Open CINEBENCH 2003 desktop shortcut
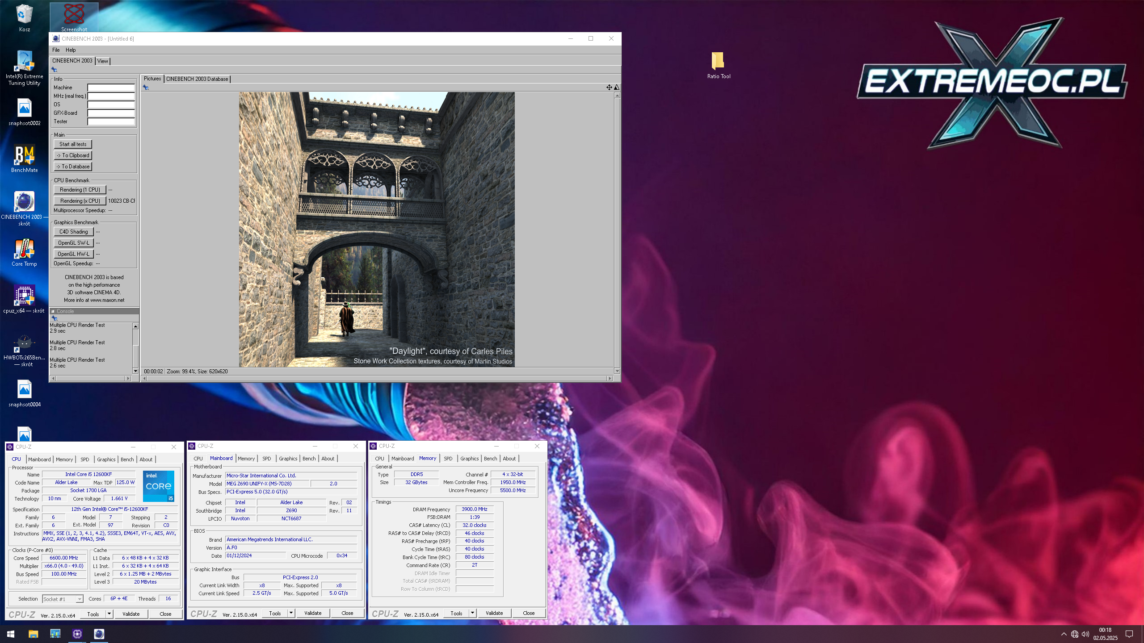Image resolution: width=1144 pixels, height=643 pixels. [24, 209]
